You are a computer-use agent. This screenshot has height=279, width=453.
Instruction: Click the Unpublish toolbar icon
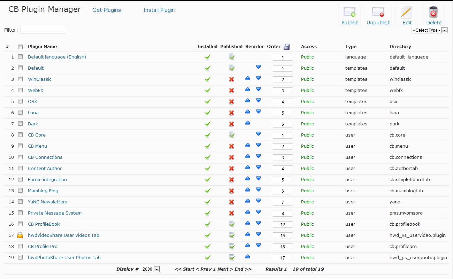pos(378,12)
